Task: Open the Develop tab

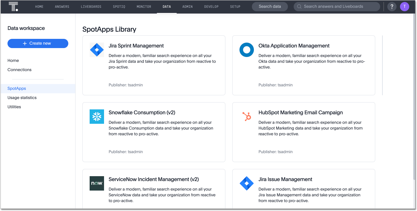Action: coord(211,7)
